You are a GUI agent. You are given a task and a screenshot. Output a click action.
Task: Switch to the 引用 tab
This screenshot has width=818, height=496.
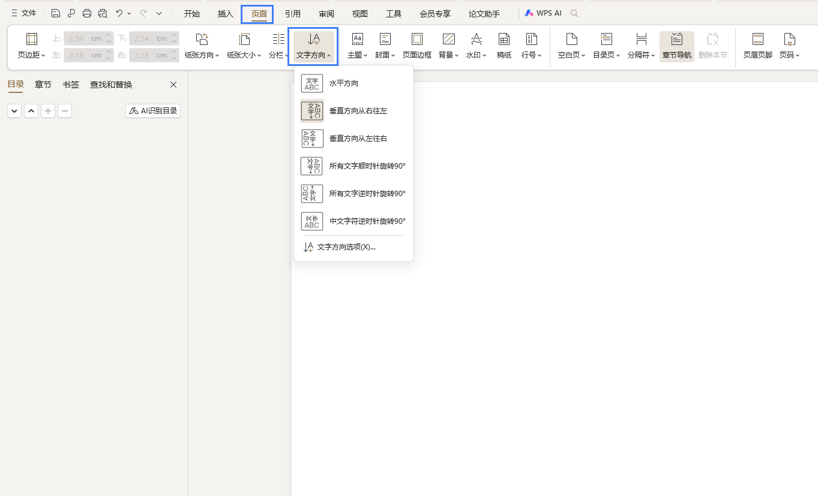(x=293, y=14)
